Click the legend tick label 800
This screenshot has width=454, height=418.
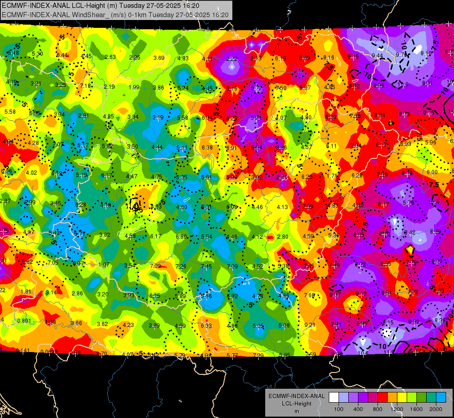(377, 409)
